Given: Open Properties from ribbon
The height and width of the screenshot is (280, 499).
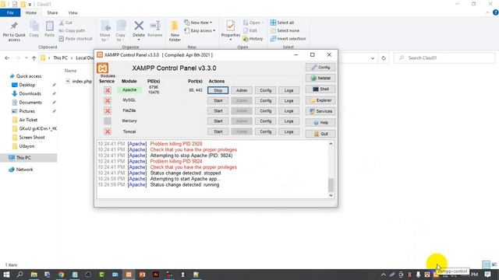Looking at the screenshot, I should pyautogui.click(x=231, y=30).
